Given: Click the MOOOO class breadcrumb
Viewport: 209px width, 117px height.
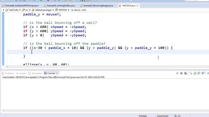Looking at the screenshot, I should tap(63, 10).
